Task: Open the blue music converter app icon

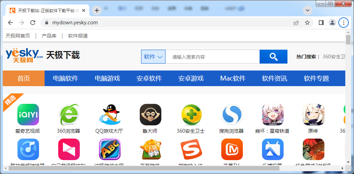Action: click(x=28, y=149)
